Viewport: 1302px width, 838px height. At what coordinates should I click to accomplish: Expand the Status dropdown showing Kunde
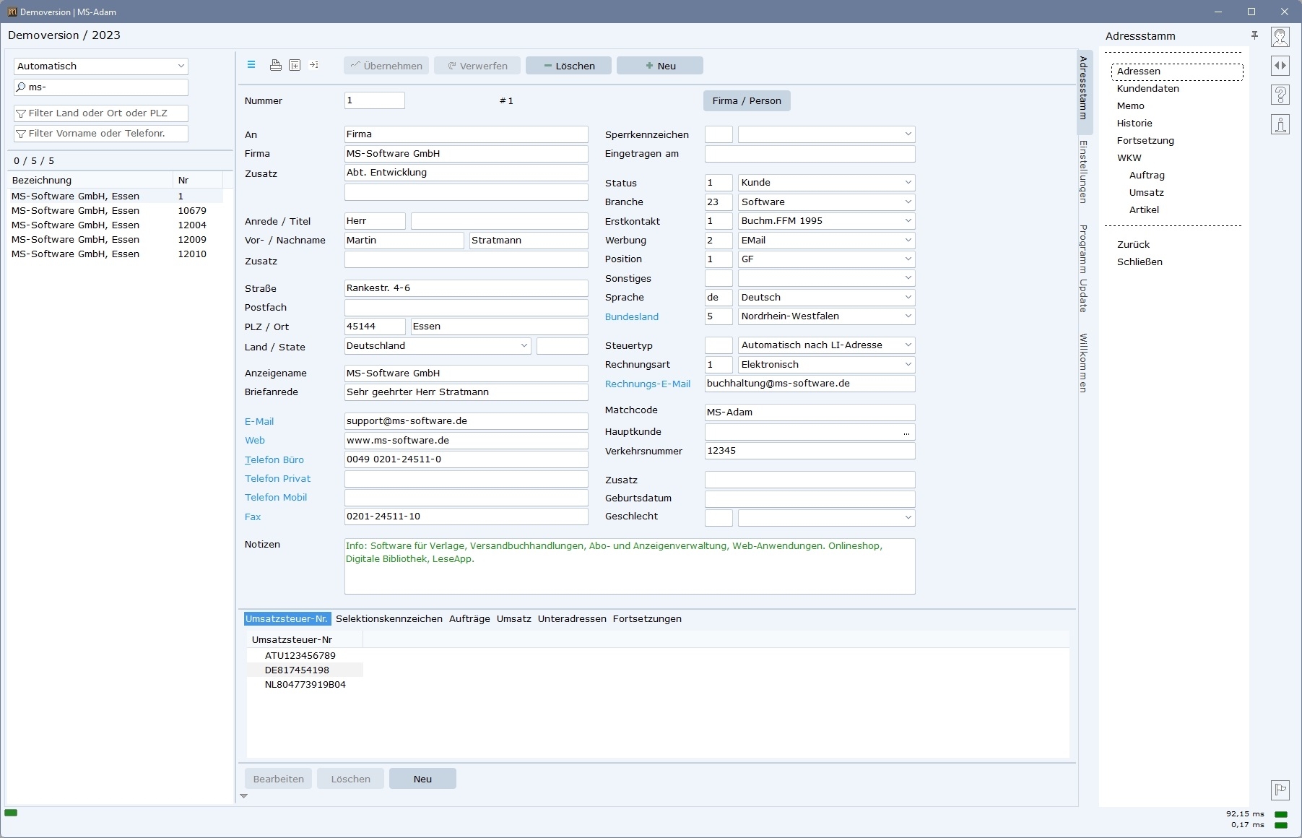pyautogui.click(x=908, y=183)
